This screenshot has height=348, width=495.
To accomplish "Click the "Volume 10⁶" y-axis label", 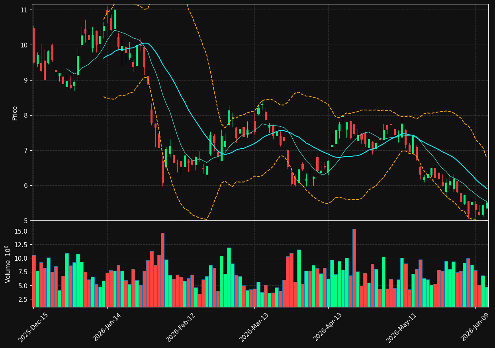I will (8, 264).
